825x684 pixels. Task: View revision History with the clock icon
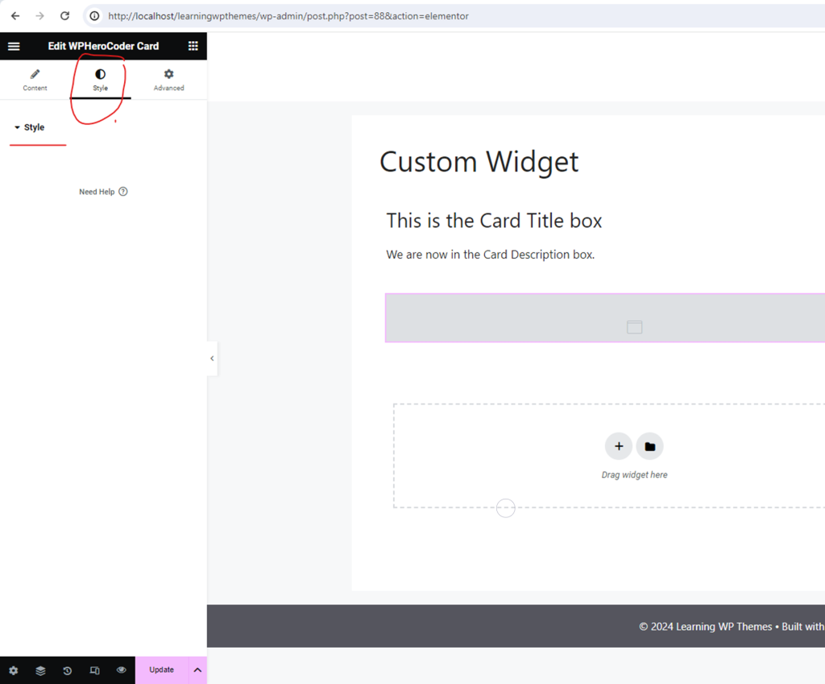coord(68,669)
